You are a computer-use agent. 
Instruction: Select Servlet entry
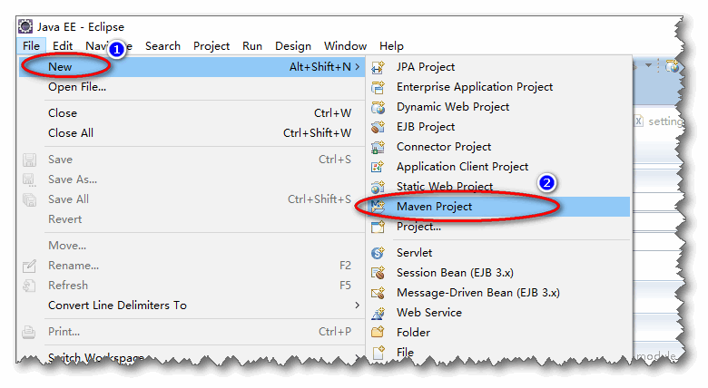499,253
